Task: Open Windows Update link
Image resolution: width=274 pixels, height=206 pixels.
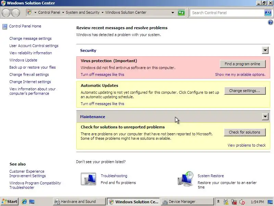Action: 23,60
